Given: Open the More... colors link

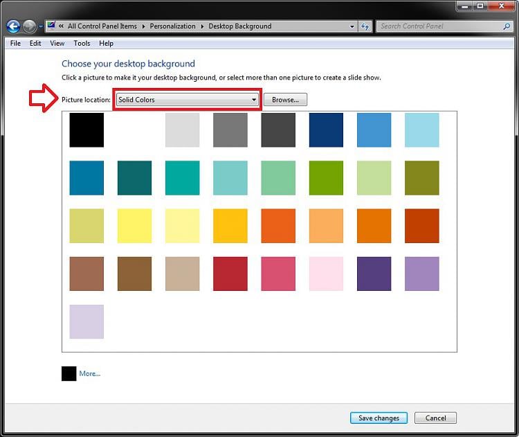Looking at the screenshot, I should click(90, 374).
